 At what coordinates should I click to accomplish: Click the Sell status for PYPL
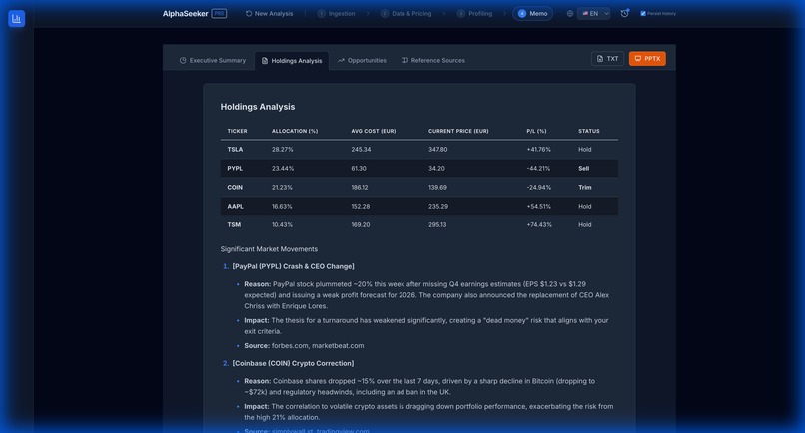click(583, 169)
